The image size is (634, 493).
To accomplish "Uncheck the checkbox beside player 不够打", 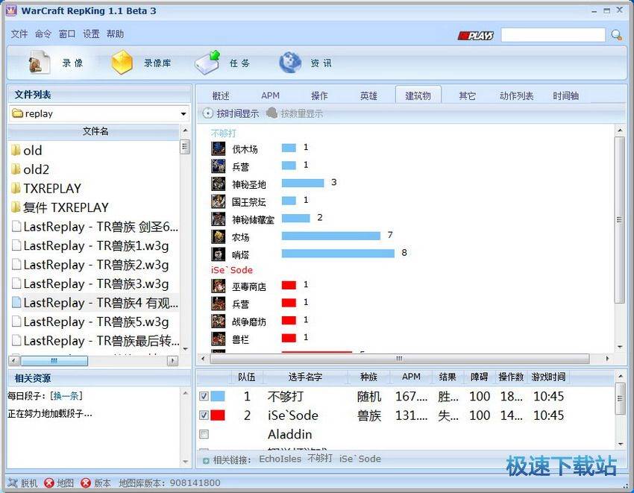I will 204,397.
